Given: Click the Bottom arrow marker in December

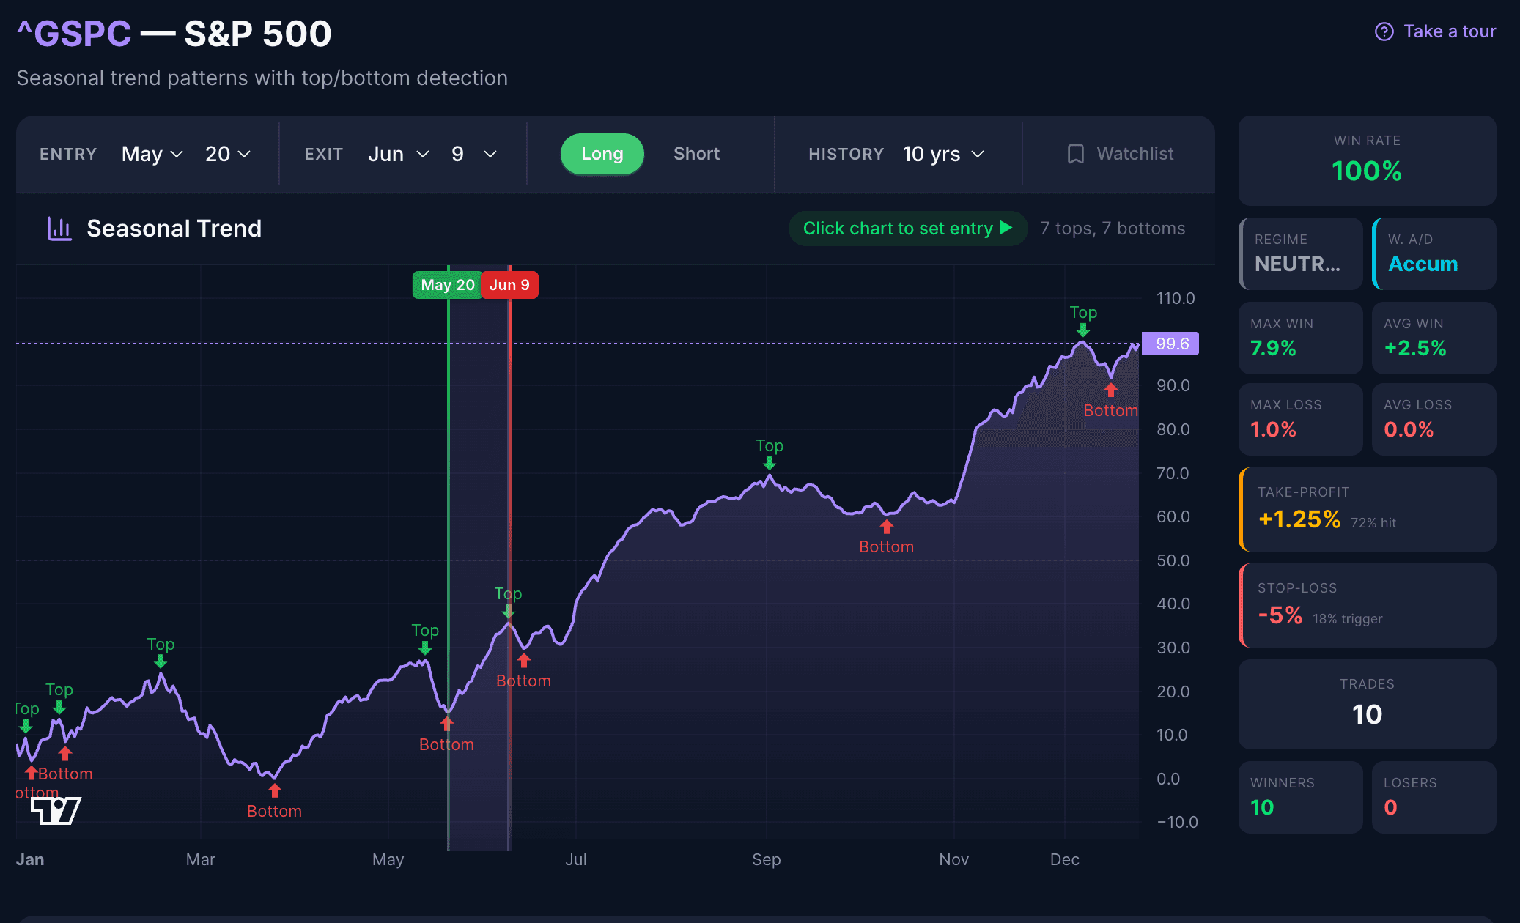Looking at the screenshot, I should click(1111, 390).
